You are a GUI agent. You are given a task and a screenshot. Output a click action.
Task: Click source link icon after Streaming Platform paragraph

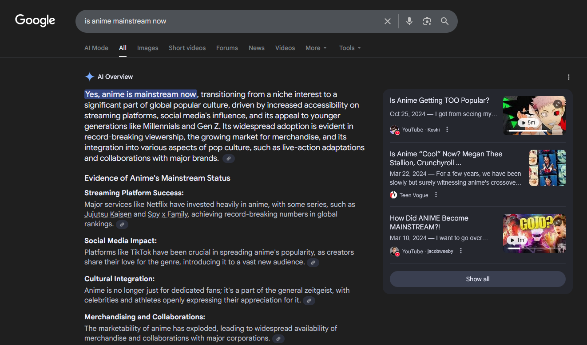[122, 225]
